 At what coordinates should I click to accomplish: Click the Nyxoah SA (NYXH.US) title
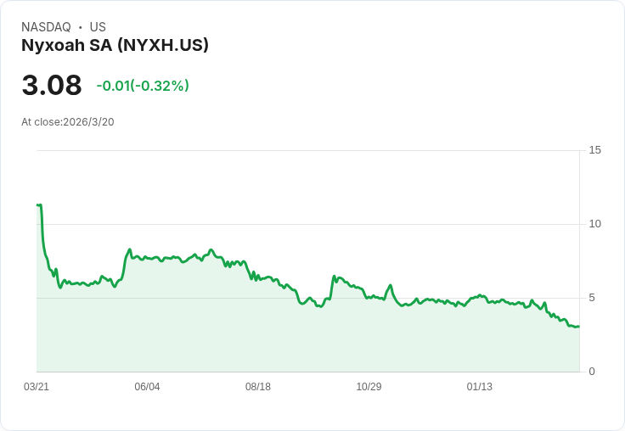tap(115, 45)
